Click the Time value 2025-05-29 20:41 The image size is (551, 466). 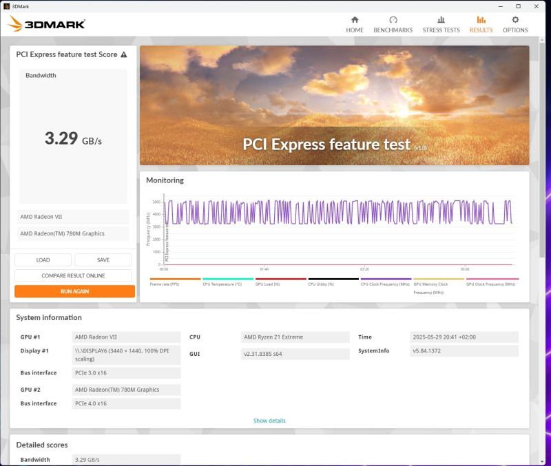coord(464,337)
